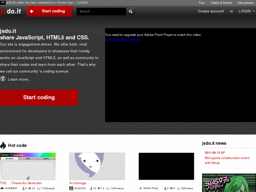Go to Discussions in top menu
Image resolution: width=256 pixels, height=192 pixels.
tap(245, 3)
